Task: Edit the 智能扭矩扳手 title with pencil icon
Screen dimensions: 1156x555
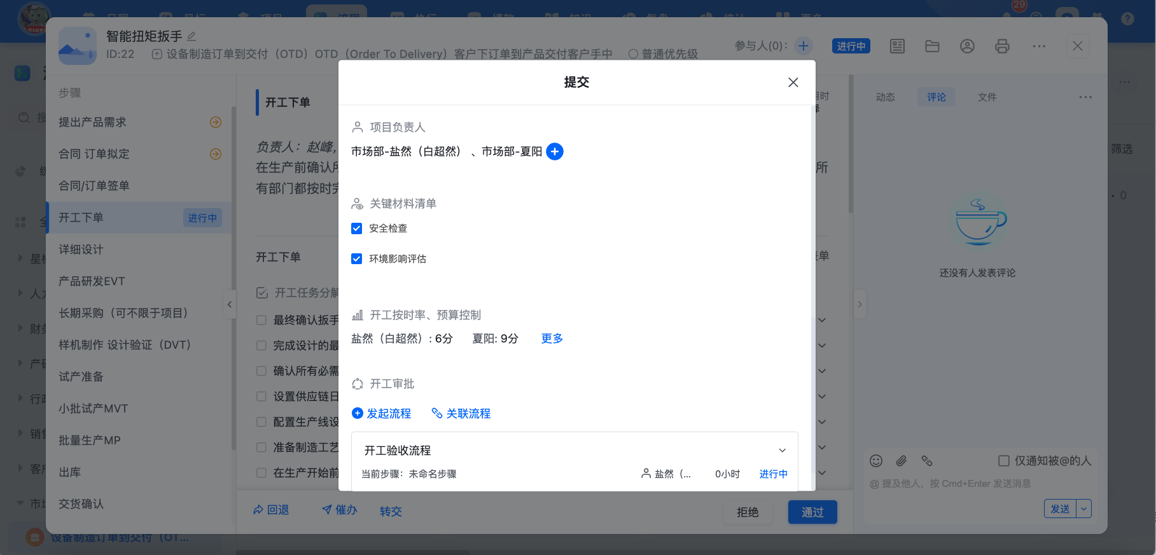Action: 192,36
